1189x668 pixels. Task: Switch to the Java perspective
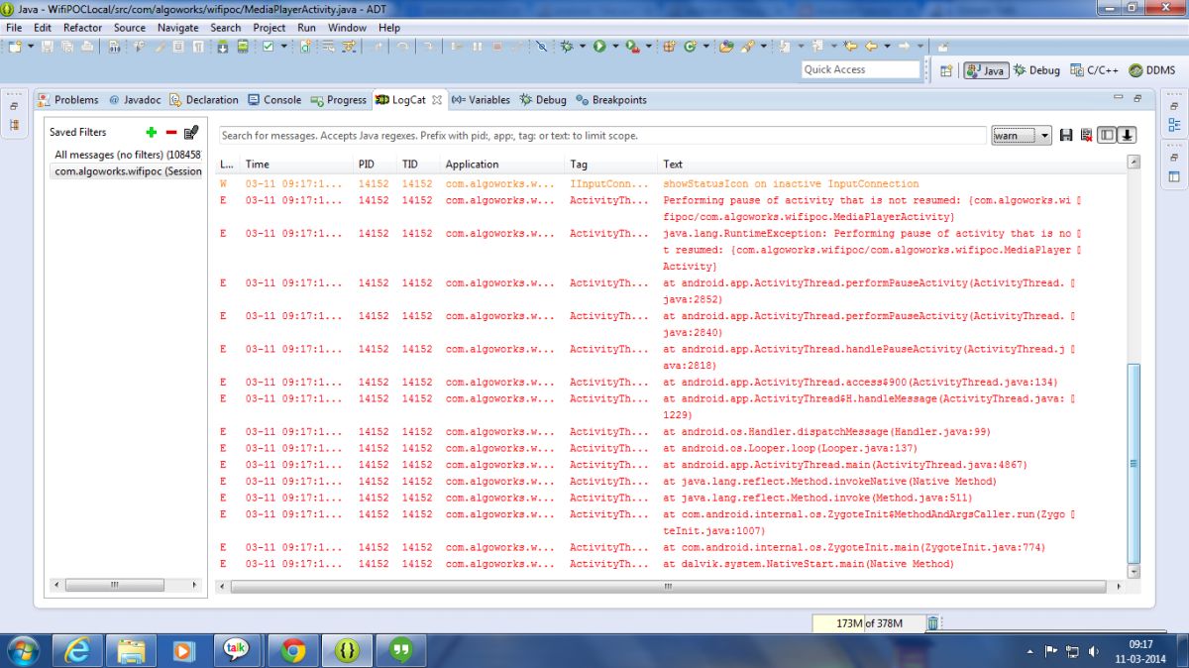pyautogui.click(x=986, y=70)
